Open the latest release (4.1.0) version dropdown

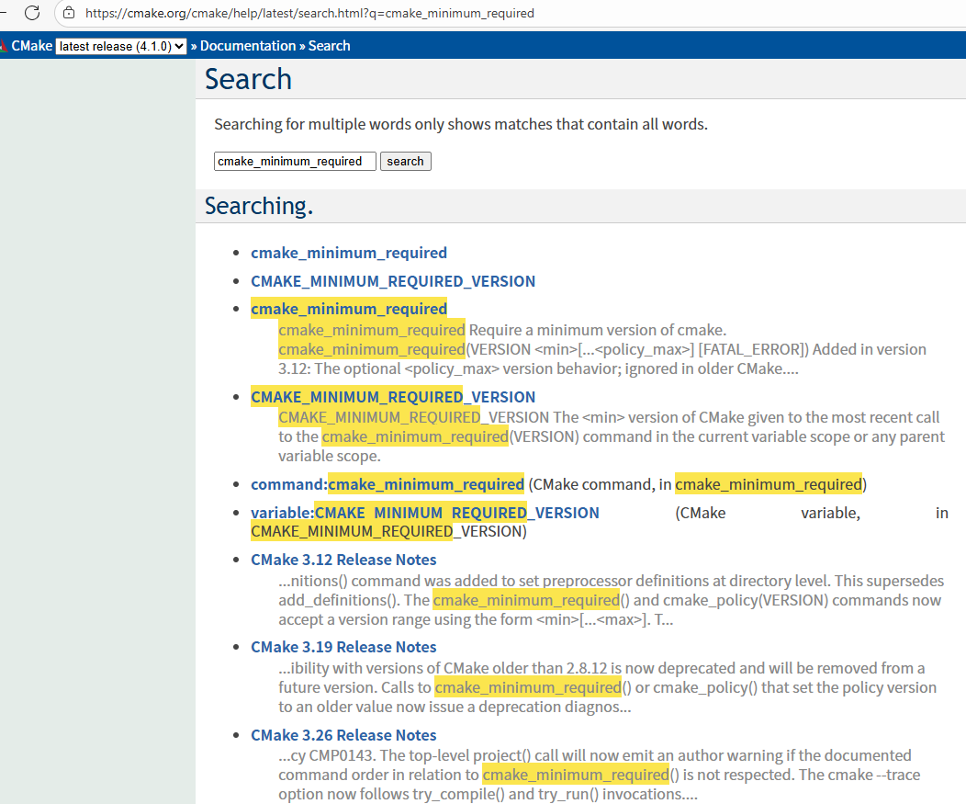(x=121, y=46)
